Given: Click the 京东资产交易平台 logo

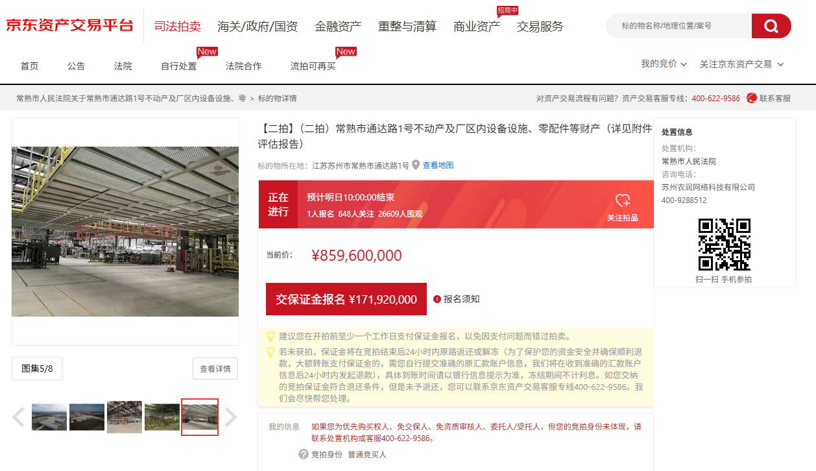Looking at the screenshot, I should (x=69, y=26).
